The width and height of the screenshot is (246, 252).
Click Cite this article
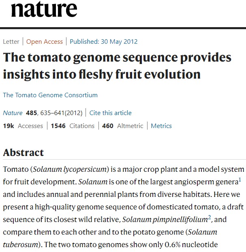coord(110,113)
